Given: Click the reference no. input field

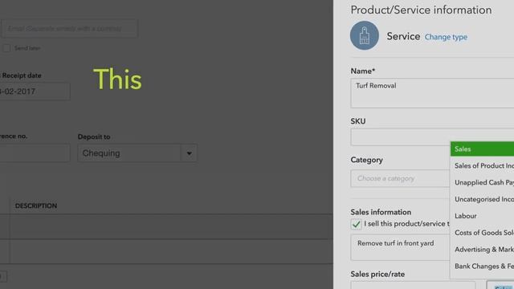Looking at the screenshot, I should click(x=35, y=153).
